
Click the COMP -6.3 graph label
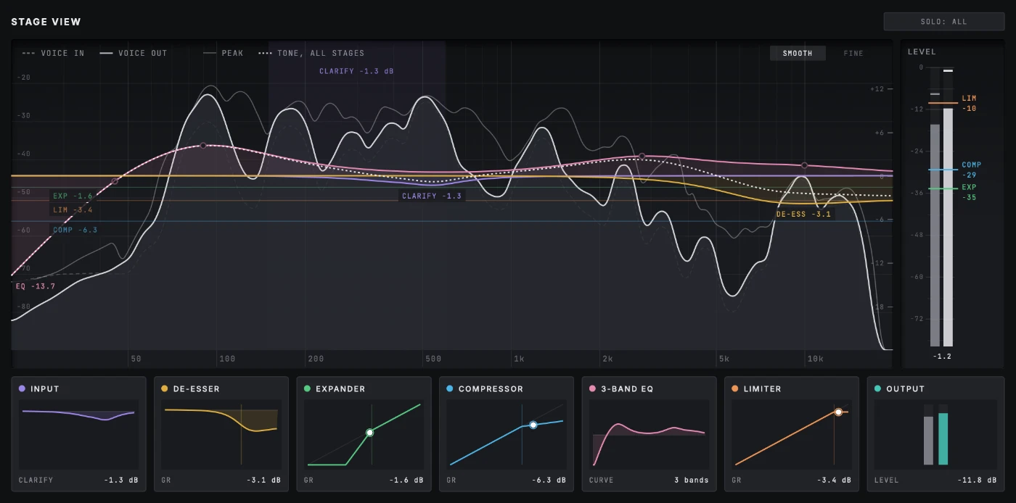click(x=75, y=230)
